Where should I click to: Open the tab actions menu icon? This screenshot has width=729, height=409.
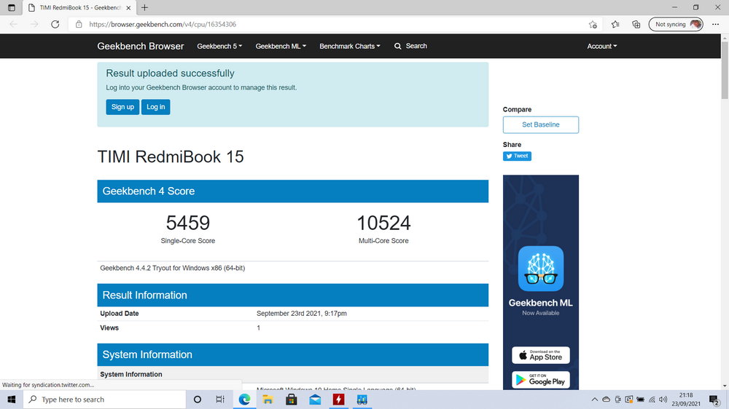(x=12, y=7)
